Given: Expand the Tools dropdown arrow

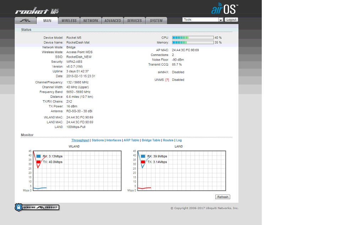Looking at the screenshot, I should (221, 20).
